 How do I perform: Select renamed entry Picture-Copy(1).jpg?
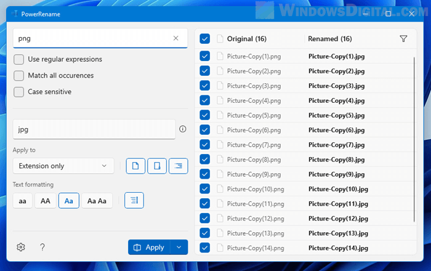(x=336, y=56)
